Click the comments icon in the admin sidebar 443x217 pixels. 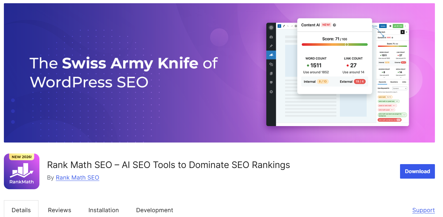coord(271,82)
